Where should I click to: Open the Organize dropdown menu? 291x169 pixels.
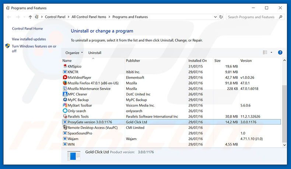click(x=74, y=53)
